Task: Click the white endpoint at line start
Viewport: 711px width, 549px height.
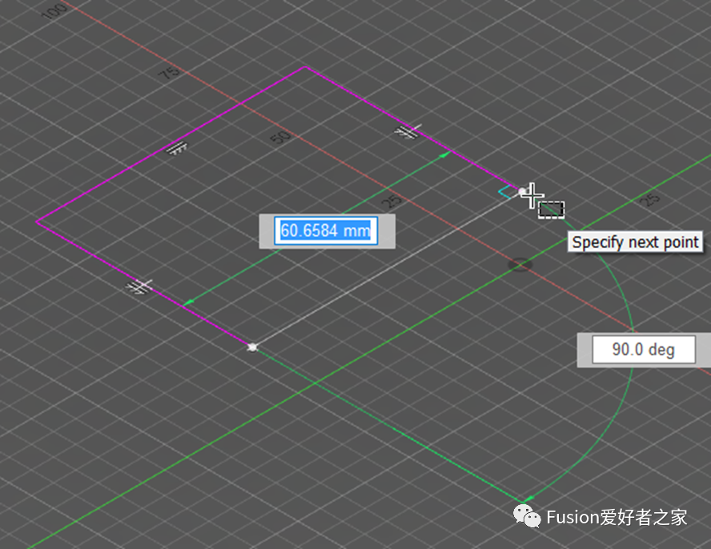Action: point(252,347)
